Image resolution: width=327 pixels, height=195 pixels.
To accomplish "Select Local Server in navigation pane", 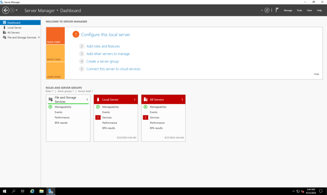I will pyautogui.click(x=14, y=28).
